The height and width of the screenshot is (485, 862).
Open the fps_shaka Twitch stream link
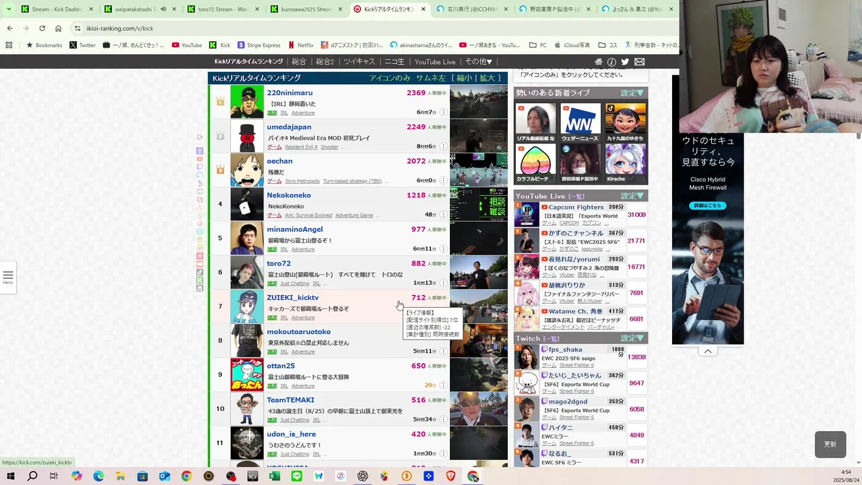pyautogui.click(x=565, y=350)
